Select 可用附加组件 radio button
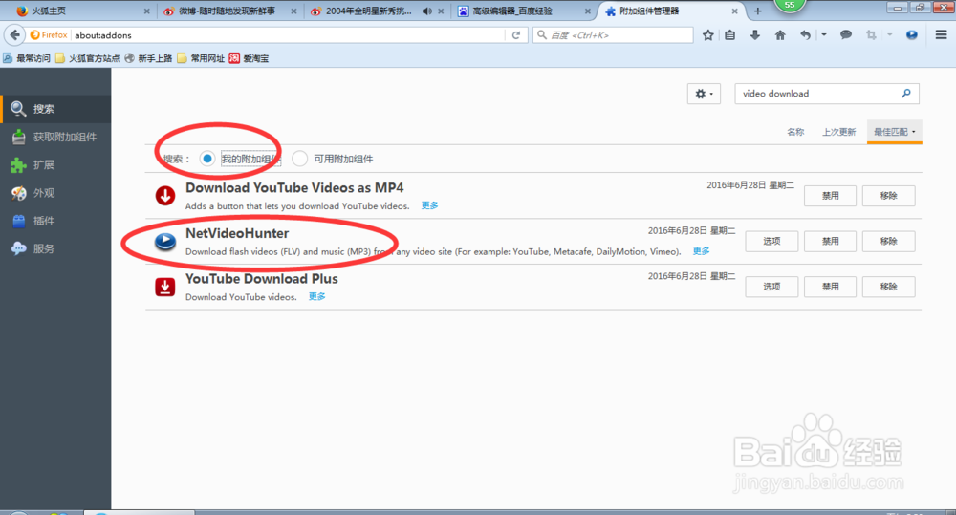Screen dimensions: 956x515 [299, 159]
